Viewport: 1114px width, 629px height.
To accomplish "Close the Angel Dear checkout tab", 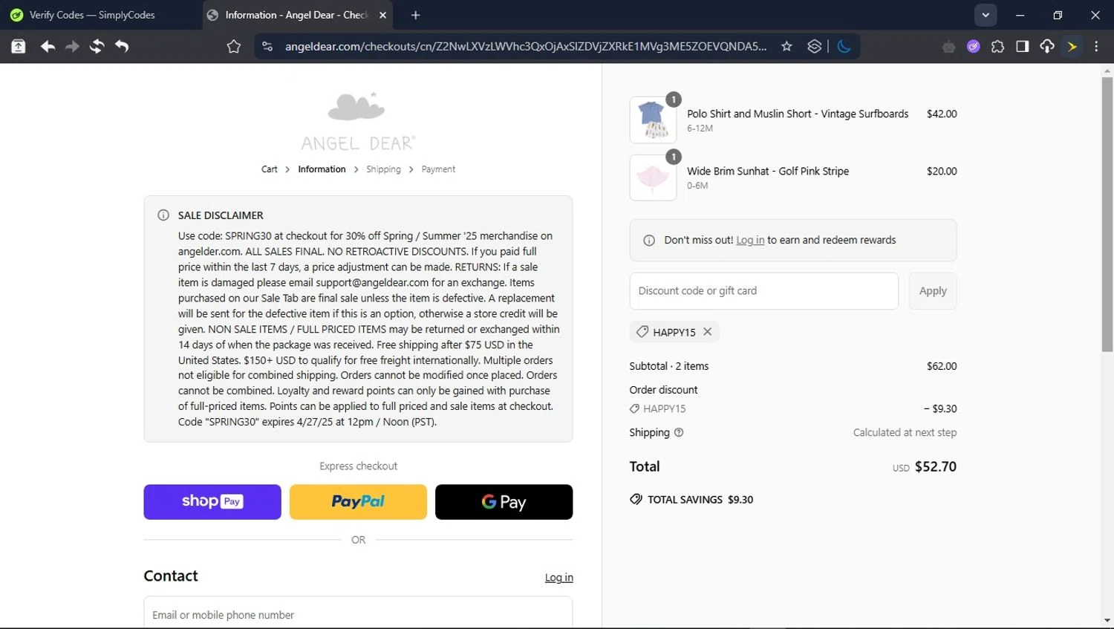I will (382, 15).
